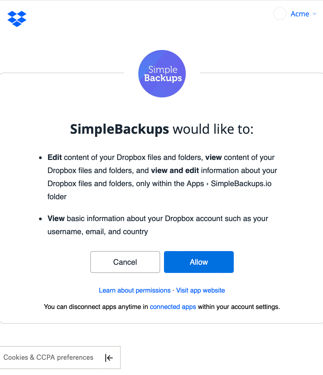Image resolution: width=323 pixels, height=375 pixels.
Task: Visit the app website
Action: (201, 290)
